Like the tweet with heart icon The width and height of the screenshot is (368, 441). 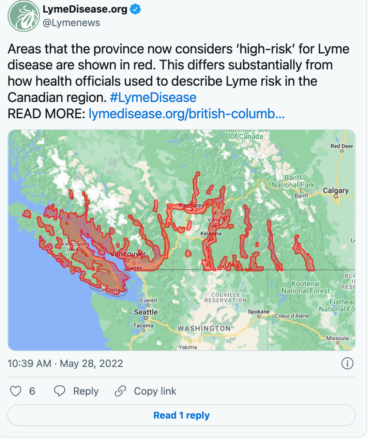pos(16,391)
